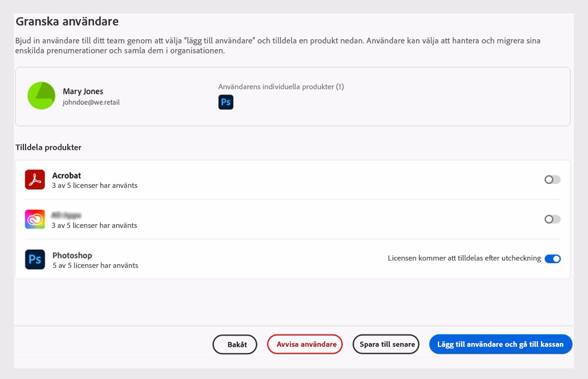The image size is (588, 379).
Task: Click the Bakåt button
Action: (x=235, y=345)
